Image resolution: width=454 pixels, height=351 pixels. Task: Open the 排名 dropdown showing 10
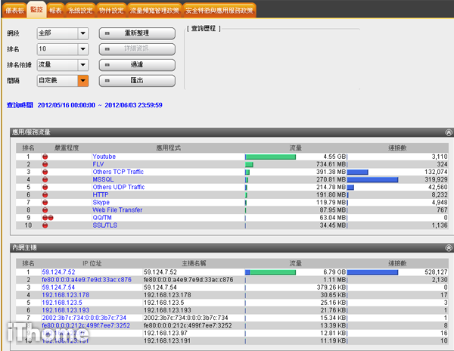pyautogui.click(x=82, y=49)
